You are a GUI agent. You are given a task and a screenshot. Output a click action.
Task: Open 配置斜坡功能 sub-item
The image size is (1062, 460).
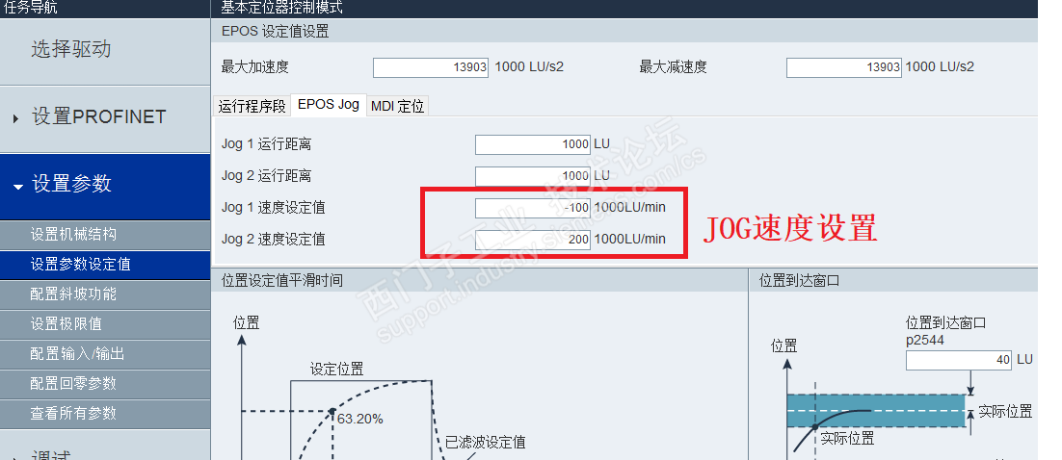[105, 294]
